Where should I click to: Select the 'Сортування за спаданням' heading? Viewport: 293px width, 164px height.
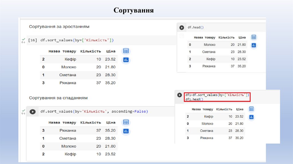[58, 98]
